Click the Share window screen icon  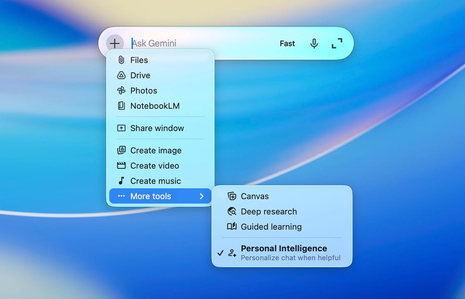(x=121, y=128)
